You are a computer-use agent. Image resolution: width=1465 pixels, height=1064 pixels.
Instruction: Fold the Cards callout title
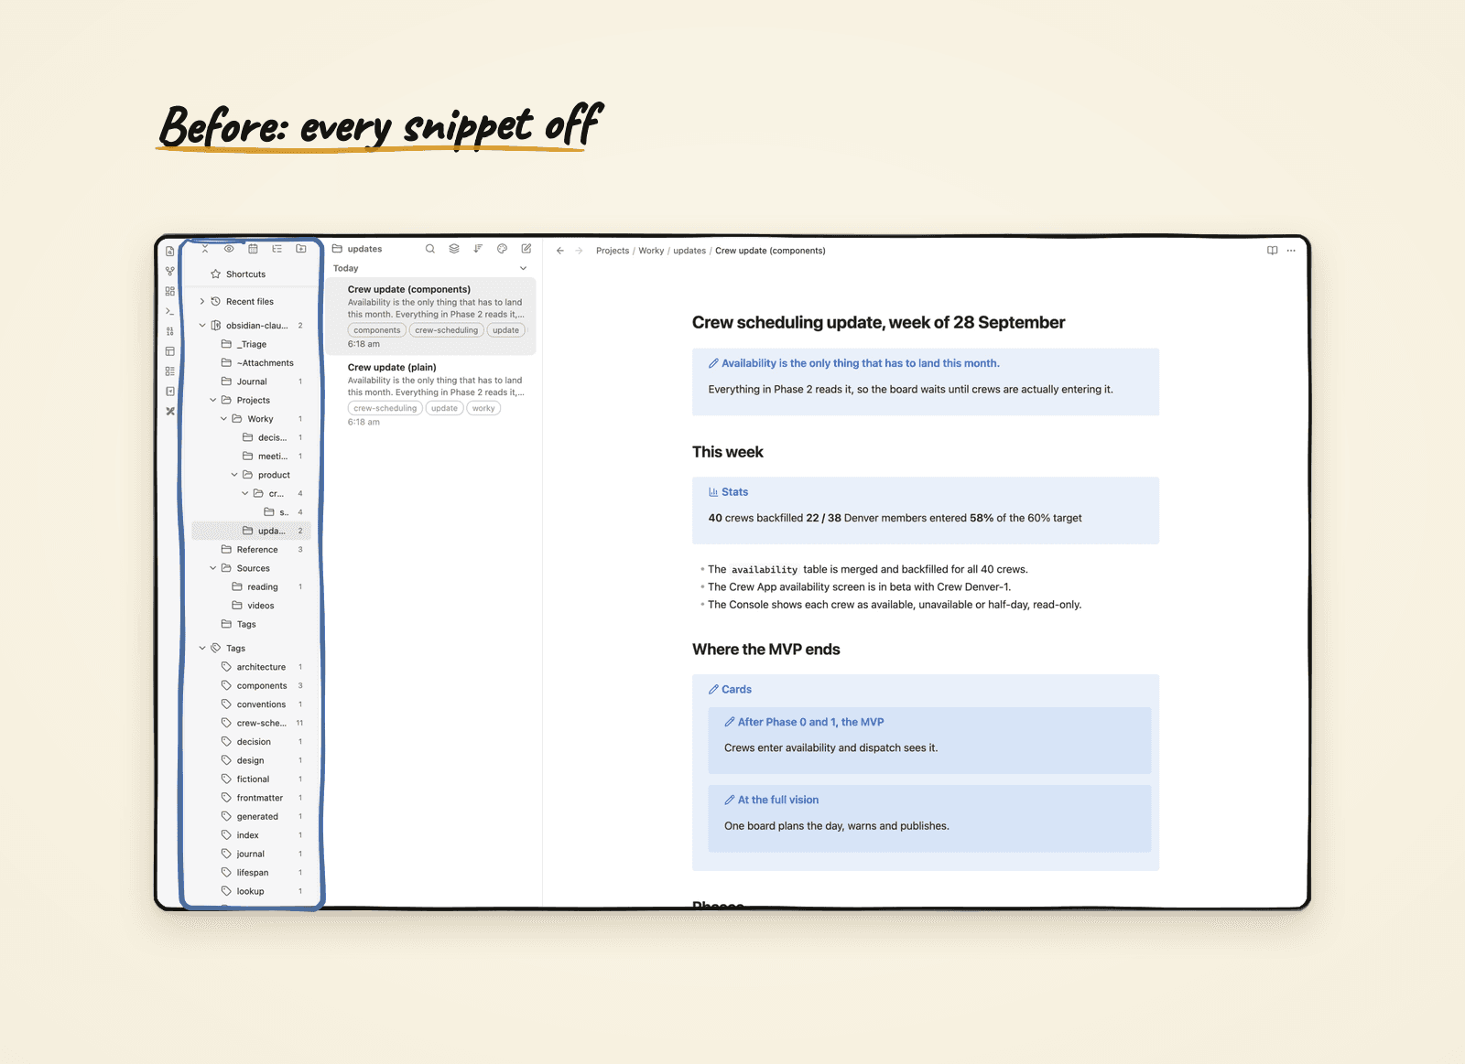click(x=730, y=690)
